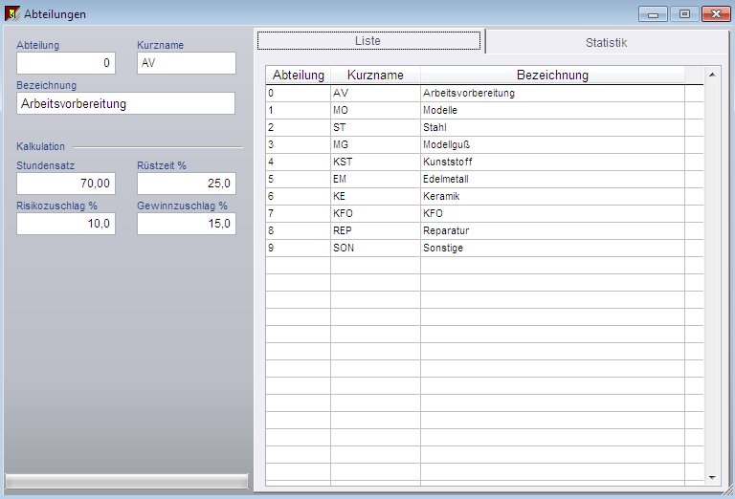Click the Gewinnzuschlag % field showing 15,0

coord(186,224)
